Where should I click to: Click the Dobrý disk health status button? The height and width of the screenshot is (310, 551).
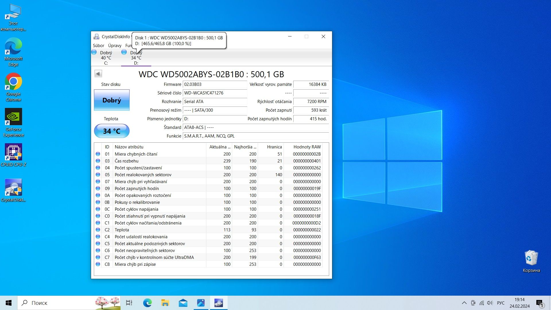pyautogui.click(x=112, y=100)
